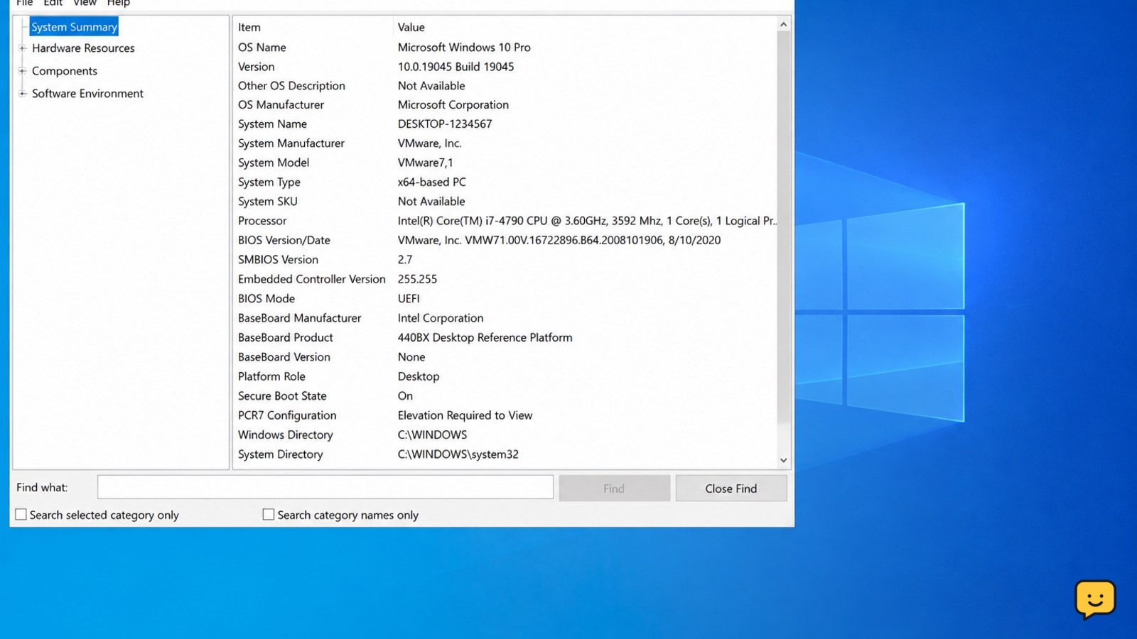Click the x64-based PC value

432,182
